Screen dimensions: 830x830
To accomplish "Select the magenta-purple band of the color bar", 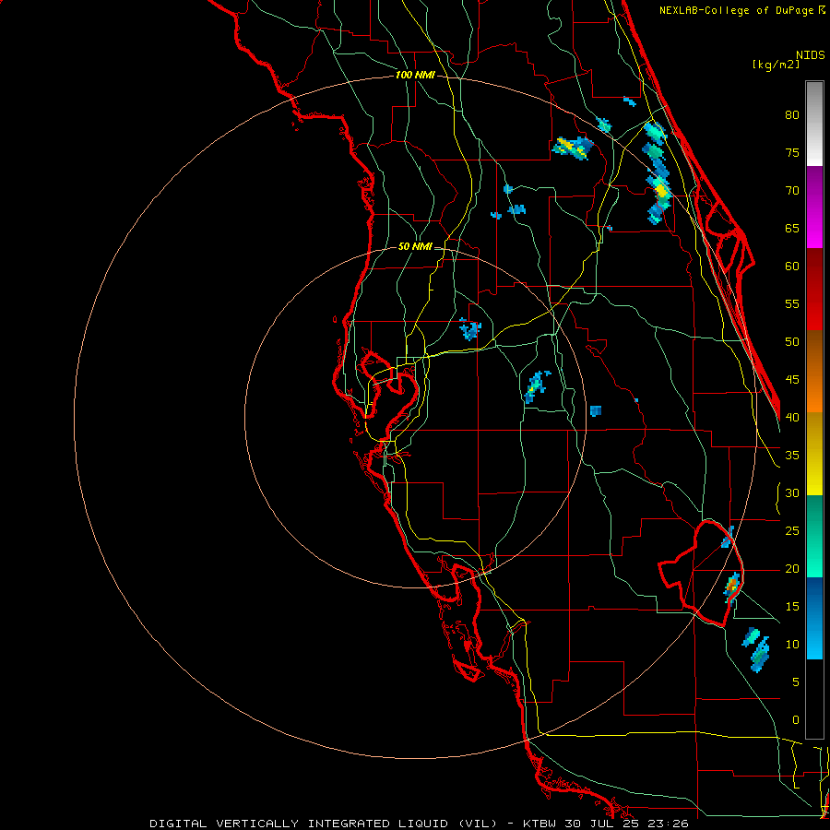I will (x=814, y=207).
